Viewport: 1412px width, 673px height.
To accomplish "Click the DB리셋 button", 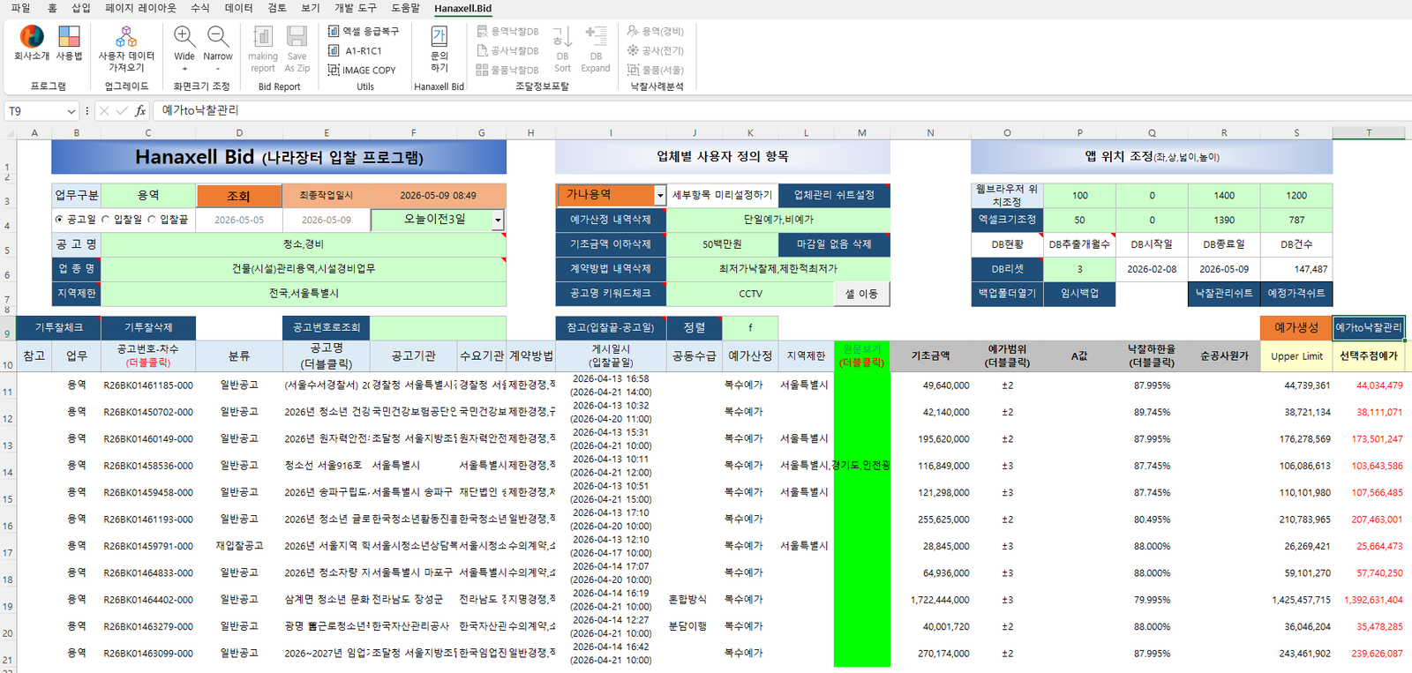I will coord(1007,269).
